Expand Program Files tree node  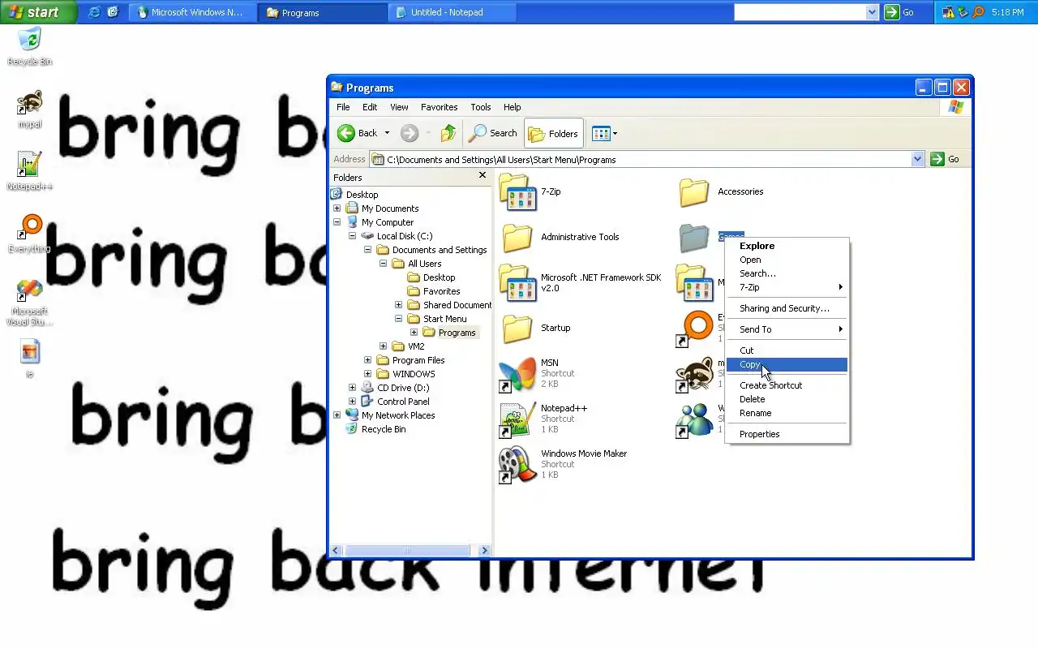pos(367,360)
